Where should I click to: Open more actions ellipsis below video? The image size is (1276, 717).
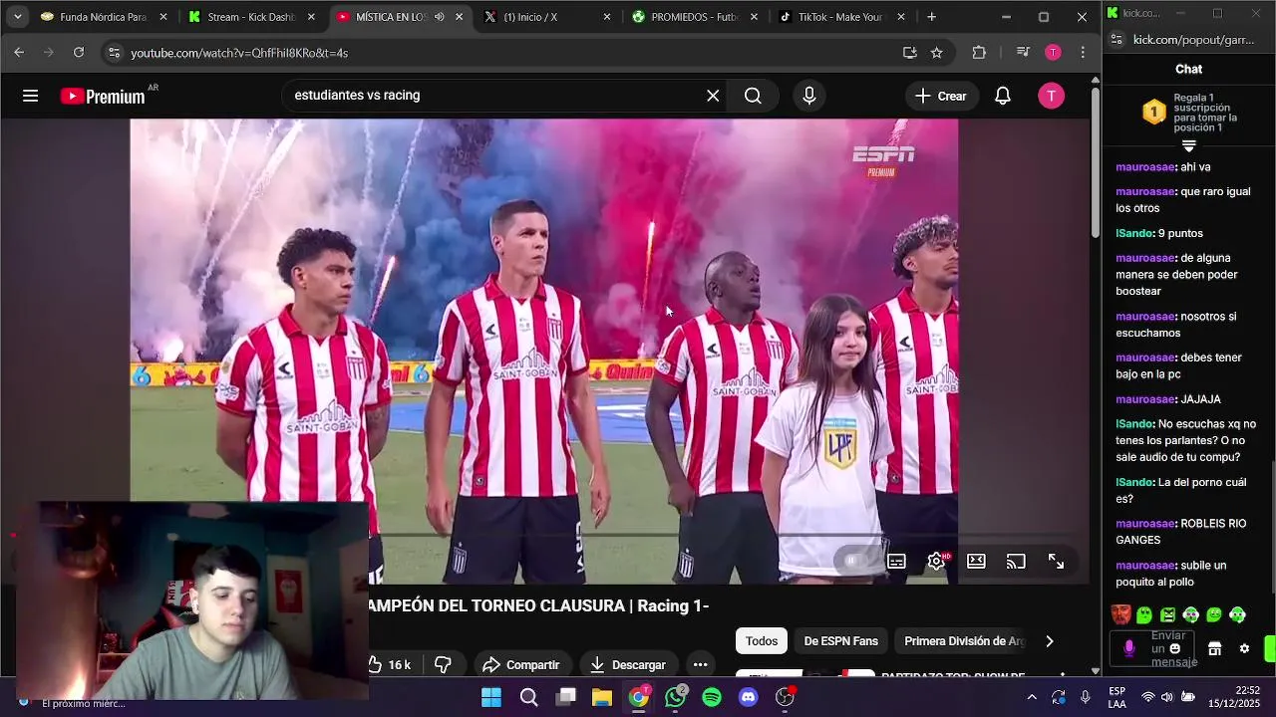coord(700,664)
